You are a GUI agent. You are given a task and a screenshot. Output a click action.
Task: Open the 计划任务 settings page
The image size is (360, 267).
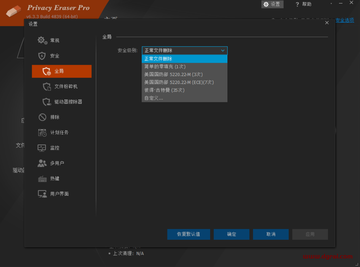pos(62,133)
